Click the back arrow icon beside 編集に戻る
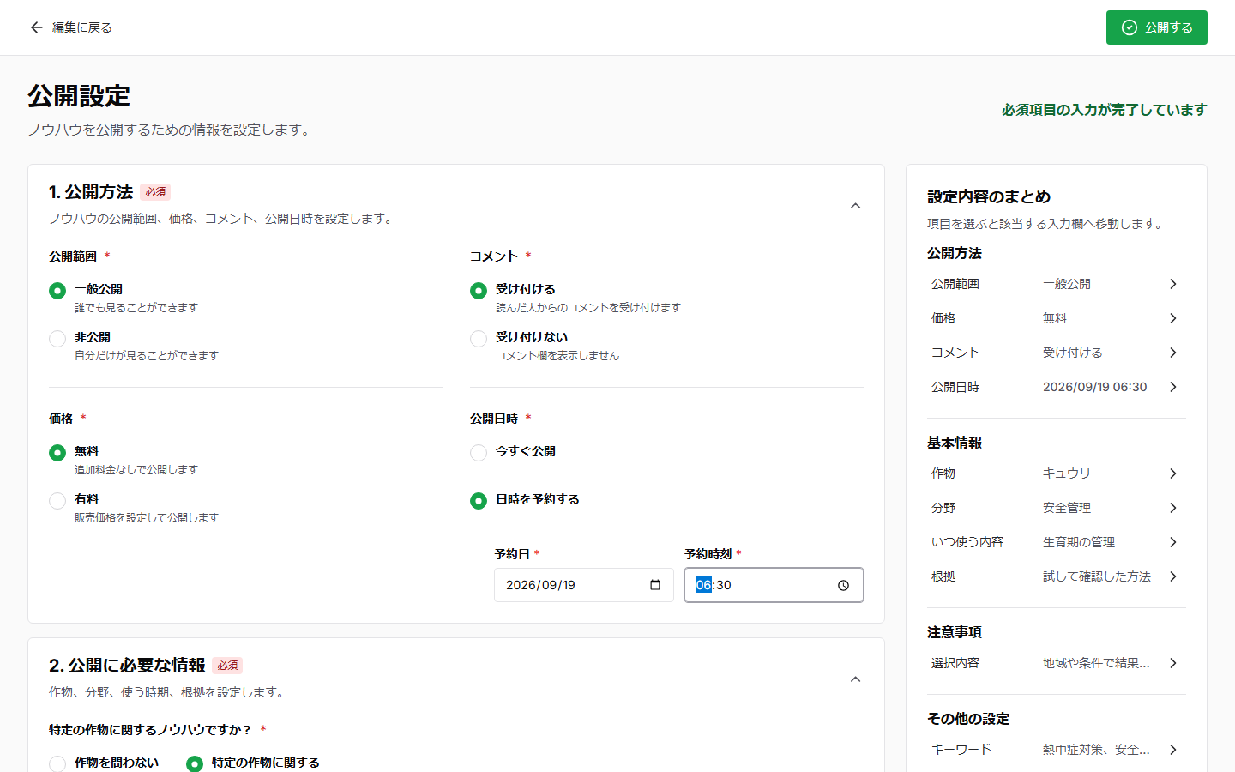 (x=36, y=27)
